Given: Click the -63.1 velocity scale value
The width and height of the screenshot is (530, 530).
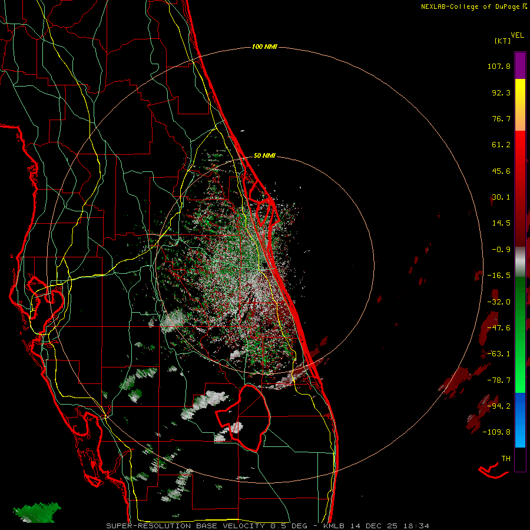Looking at the screenshot, I should [x=499, y=354].
